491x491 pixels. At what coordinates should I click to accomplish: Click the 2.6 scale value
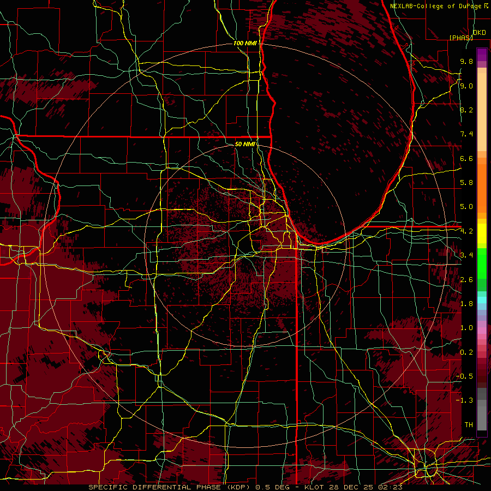(466, 280)
